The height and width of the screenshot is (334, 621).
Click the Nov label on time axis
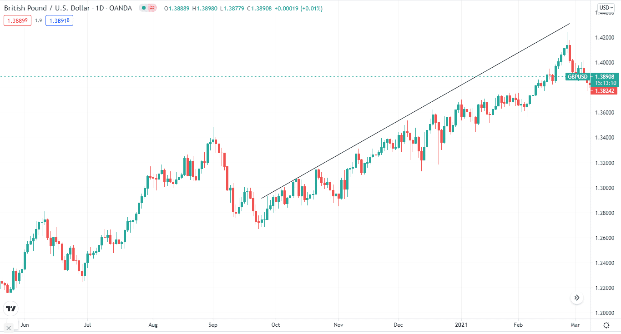coord(338,325)
